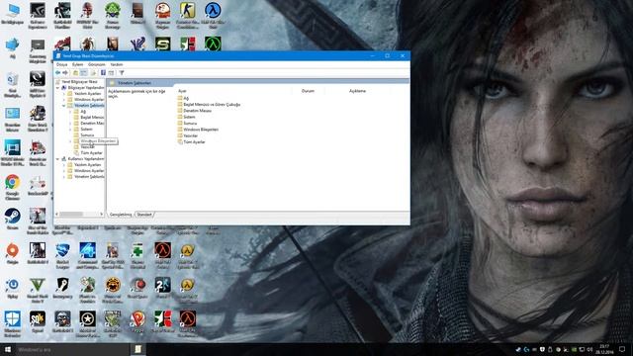Click the Export List toolbar icon

tap(93, 72)
